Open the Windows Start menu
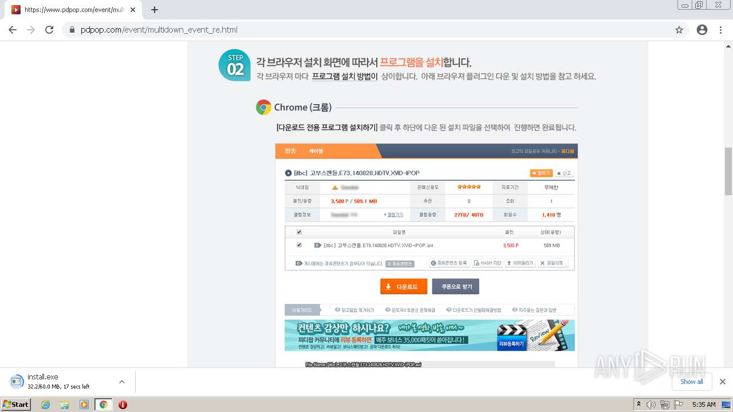The image size is (733, 412). pyautogui.click(x=15, y=405)
